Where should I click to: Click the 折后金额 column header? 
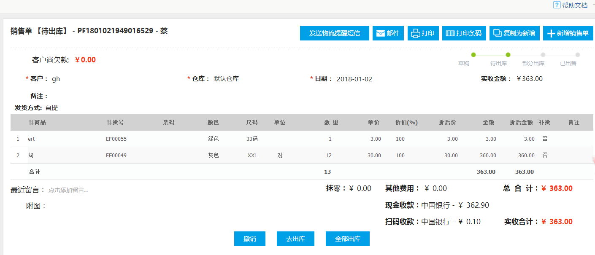point(521,122)
